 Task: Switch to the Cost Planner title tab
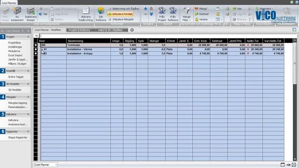(9, 3)
